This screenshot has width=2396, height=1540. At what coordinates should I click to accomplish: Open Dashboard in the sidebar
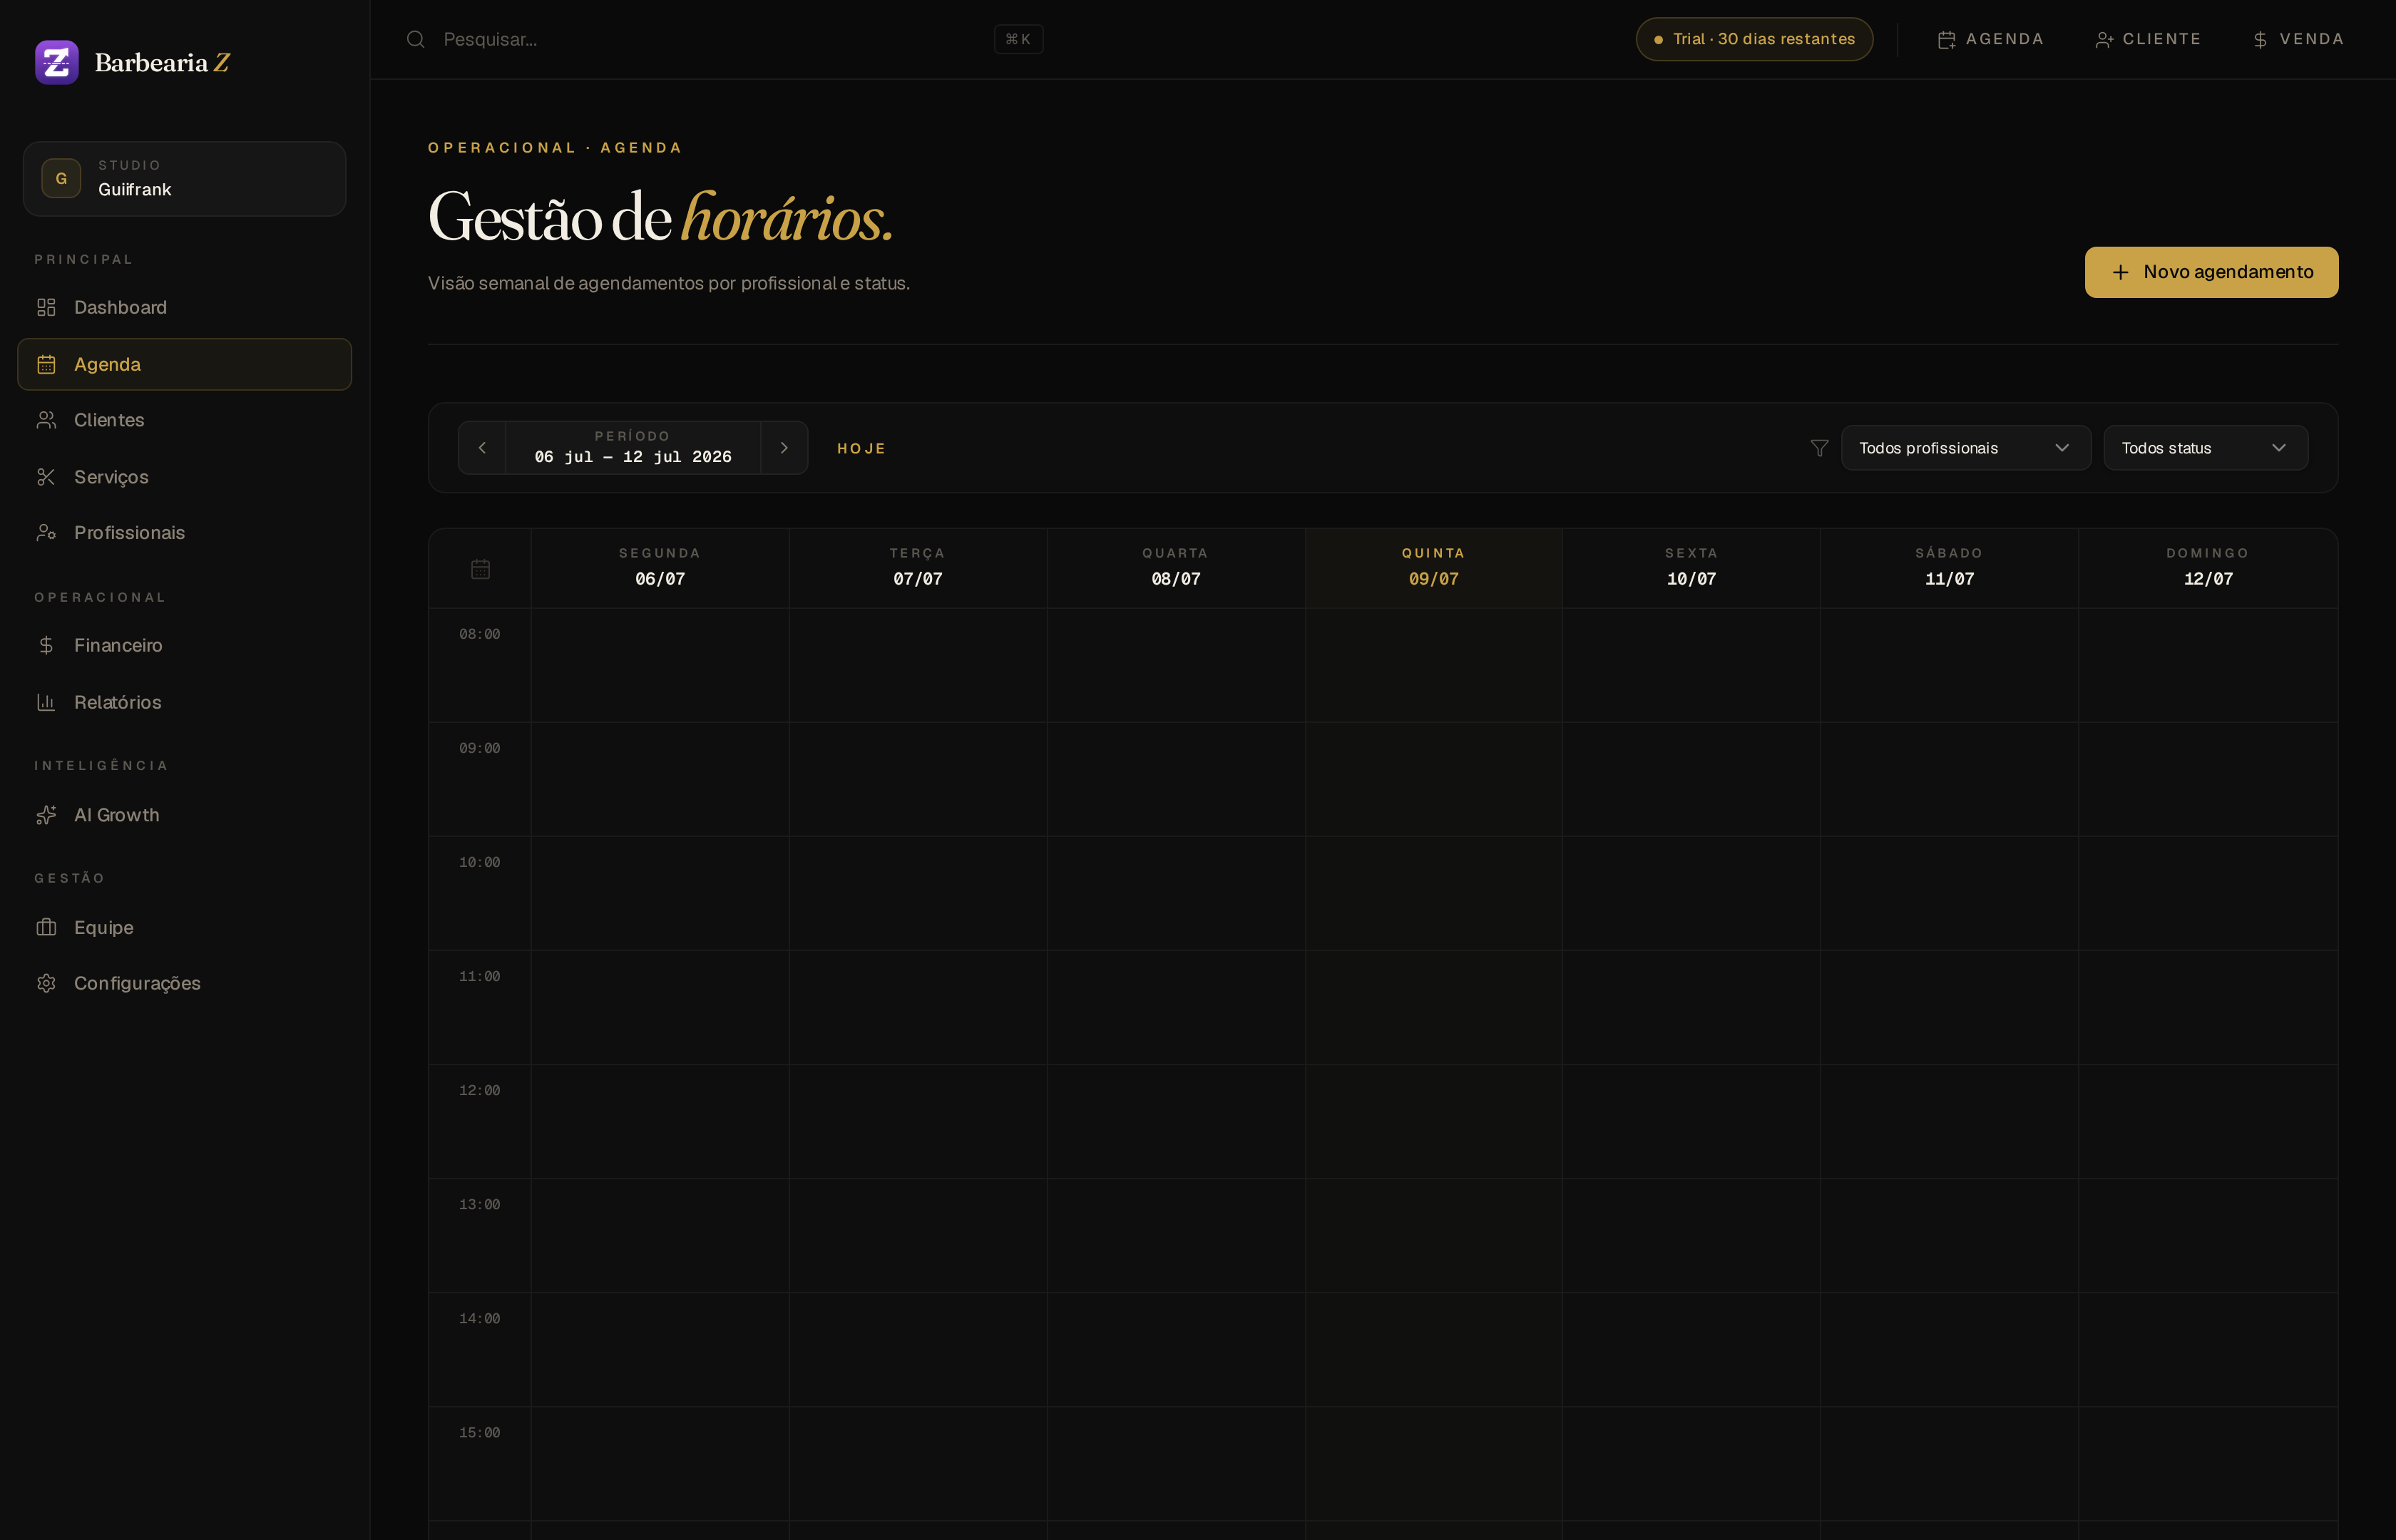click(185, 307)
